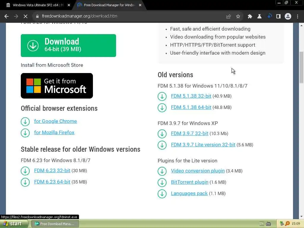Image resolution: width=304 pixels, height=228 pixels.
Task: Click the share page icon in address bar
Action: pos(228,17)
